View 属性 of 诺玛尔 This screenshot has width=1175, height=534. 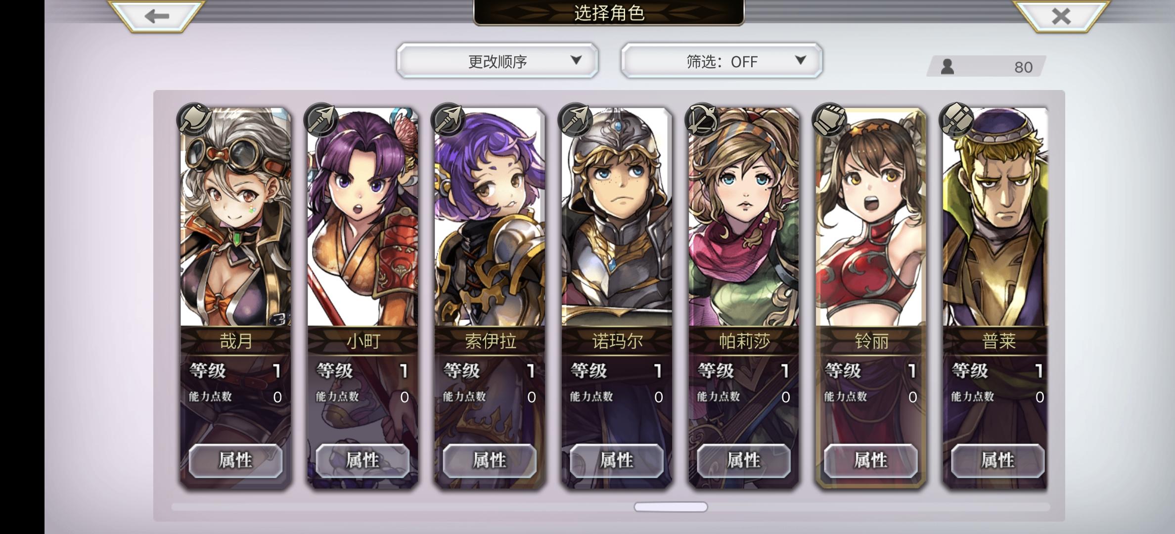(617, 460)
